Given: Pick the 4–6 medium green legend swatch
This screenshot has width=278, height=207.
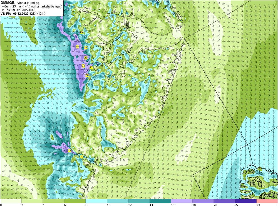Looking at the screenshot, I should 53,201.
